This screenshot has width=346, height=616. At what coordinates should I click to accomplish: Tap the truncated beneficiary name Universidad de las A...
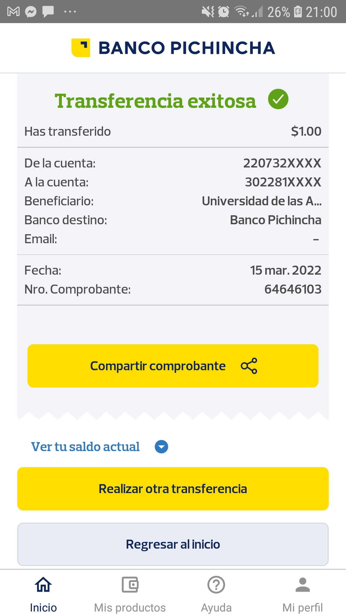point(261,201)
